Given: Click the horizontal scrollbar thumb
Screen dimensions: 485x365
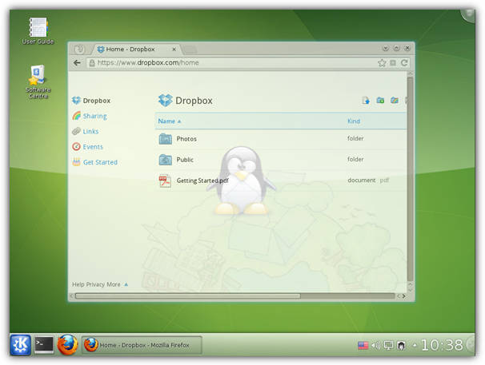Looking at the screenshot, I should coord(188,296).
